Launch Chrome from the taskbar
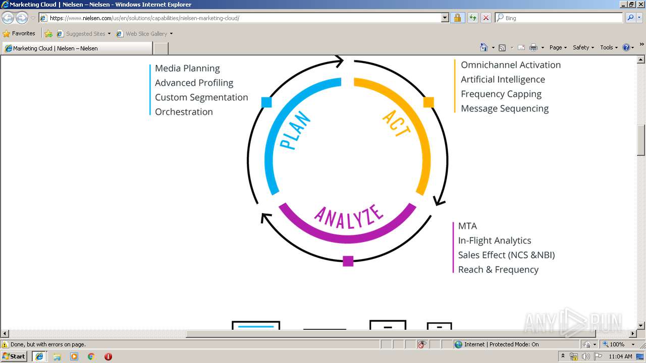This screenshot has height=363, width=646. point(91,356)
